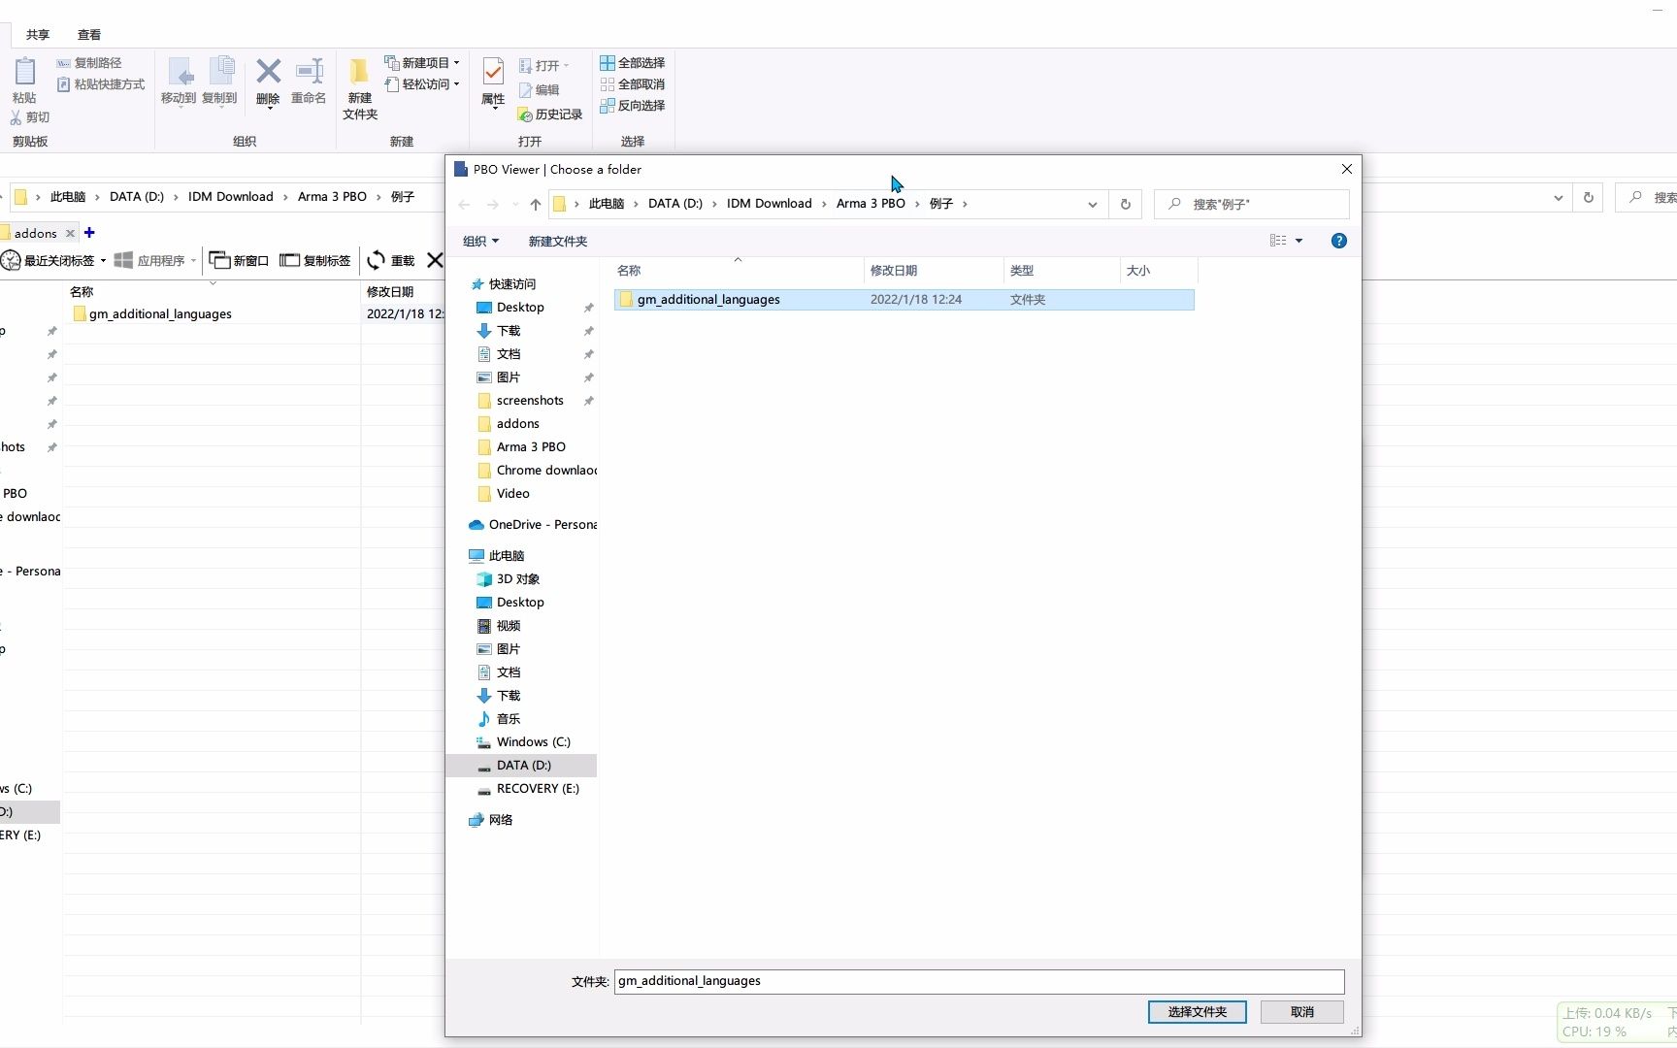Image resolution: width=1677 pixels, height=1048 pixels.
Task: Click New window (新窗口) toolbar item
Action: pyautogui.click(x=239, y=260)
